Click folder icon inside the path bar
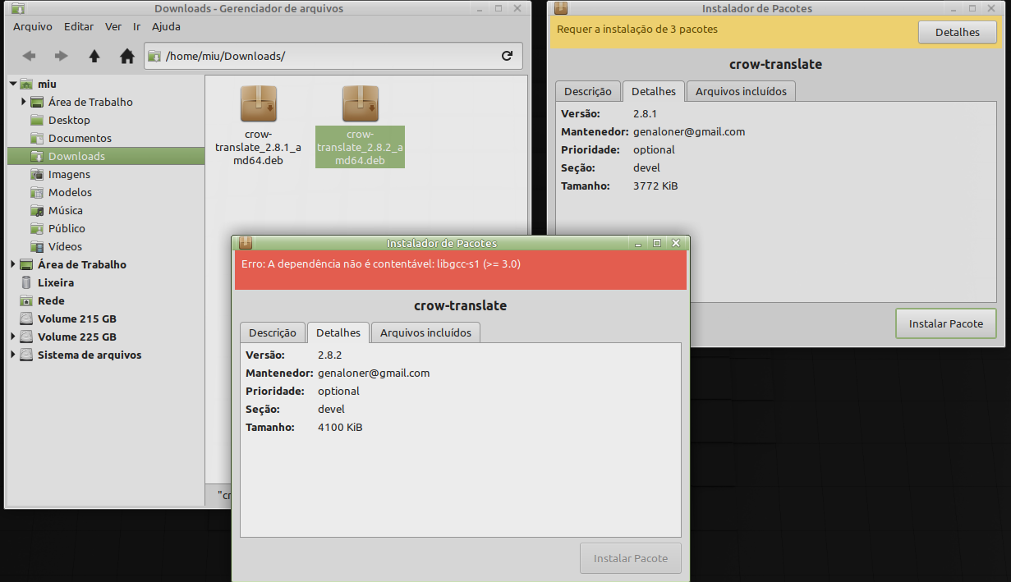Image resolution: width=1011 pixels, height=582 pixels. 154,56
